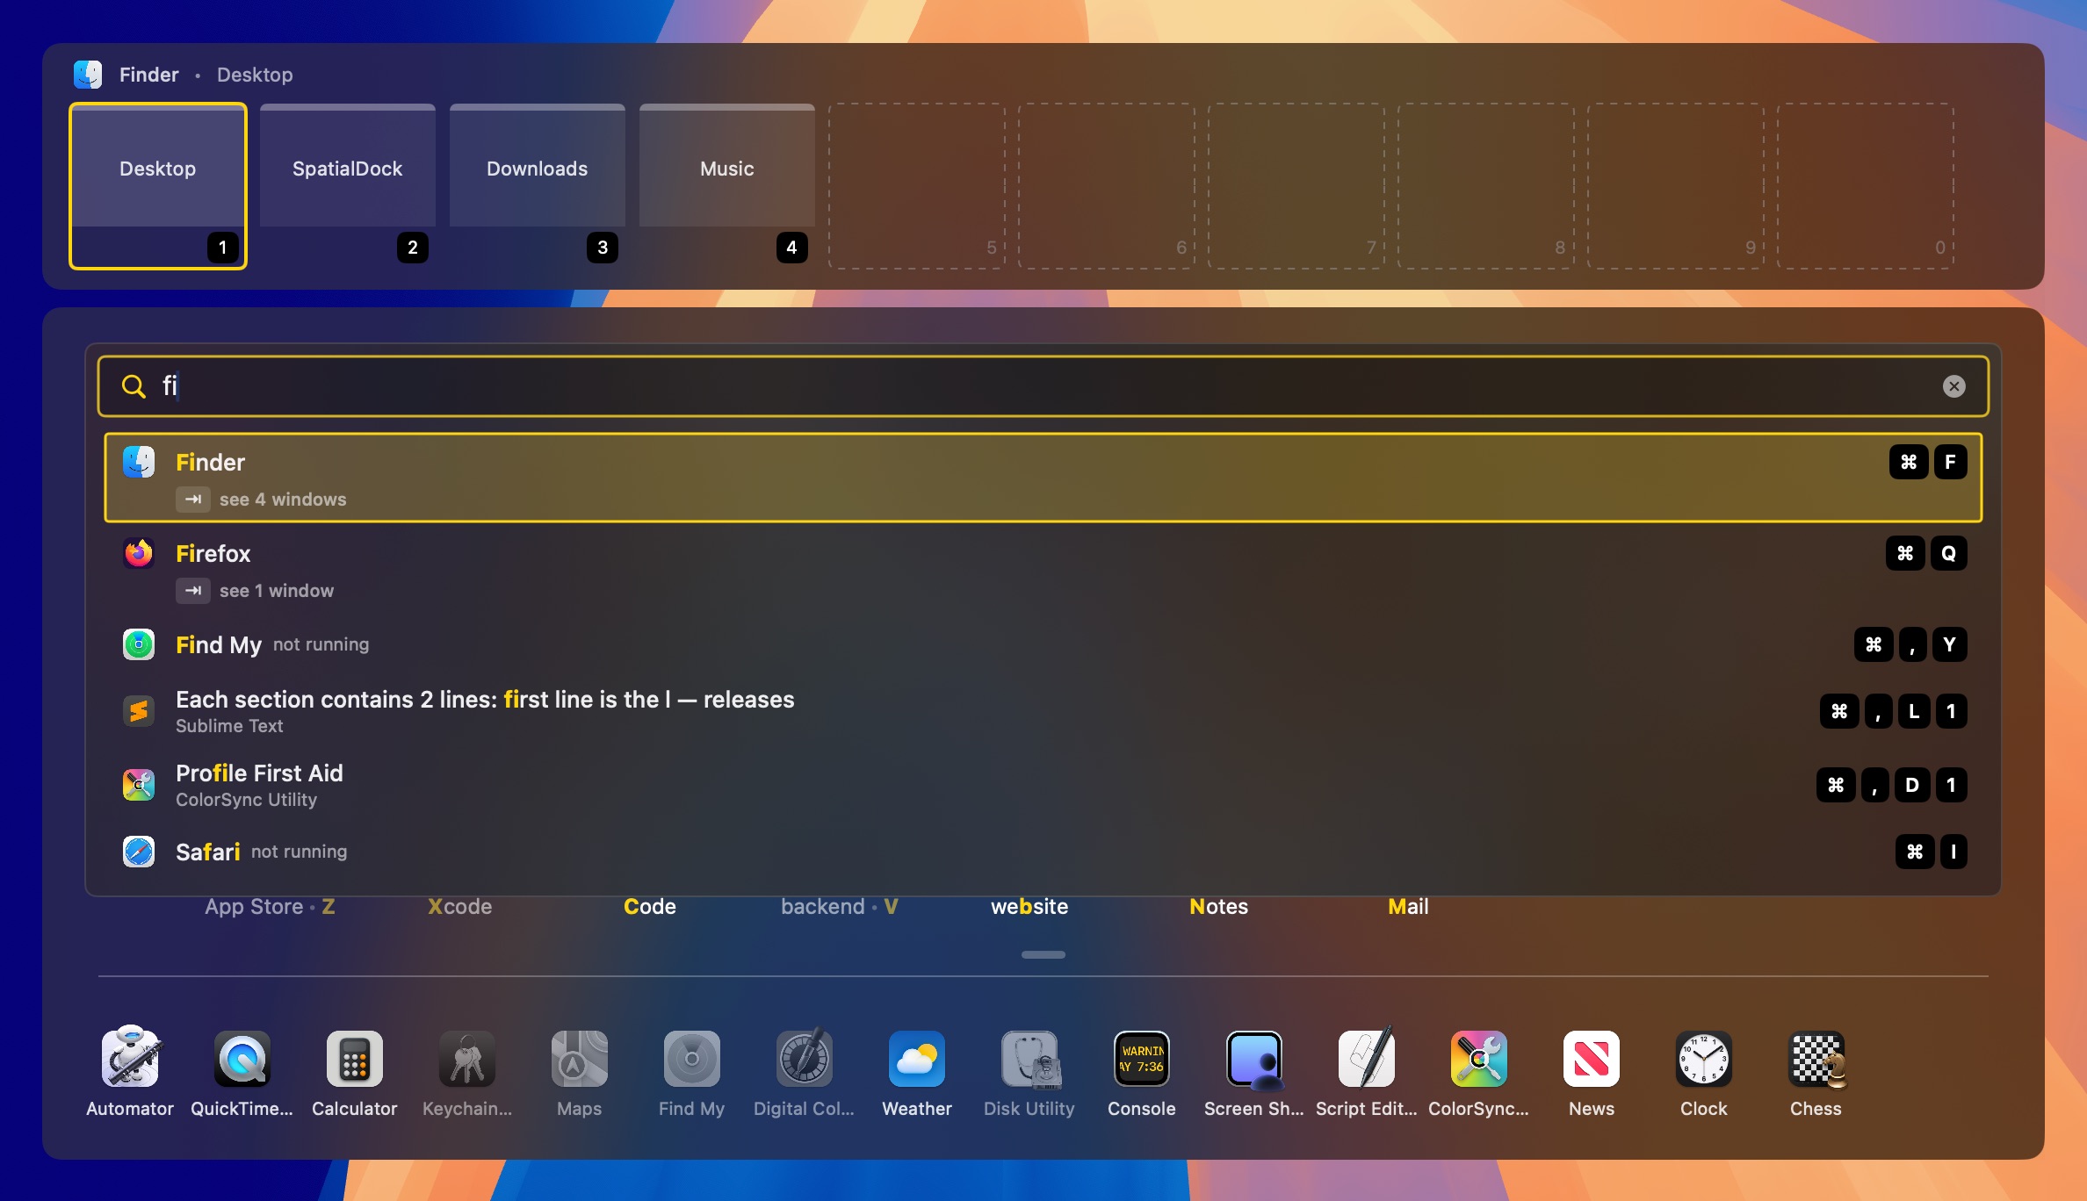Open the Sublime Text 'Each section contains' result
2087x1201 pixels.
tap(1043, 711)
